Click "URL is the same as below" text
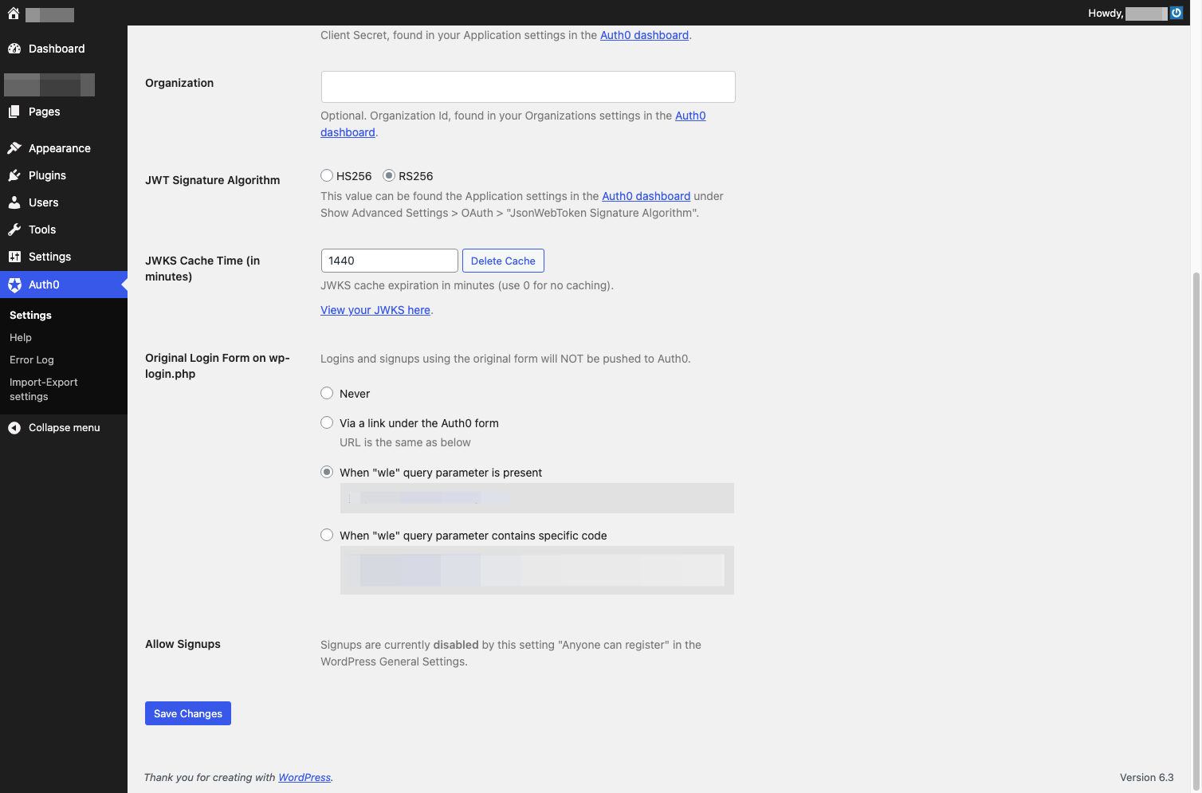The width and height of the screenshot is (1202, 793). (x=405, y=442)
